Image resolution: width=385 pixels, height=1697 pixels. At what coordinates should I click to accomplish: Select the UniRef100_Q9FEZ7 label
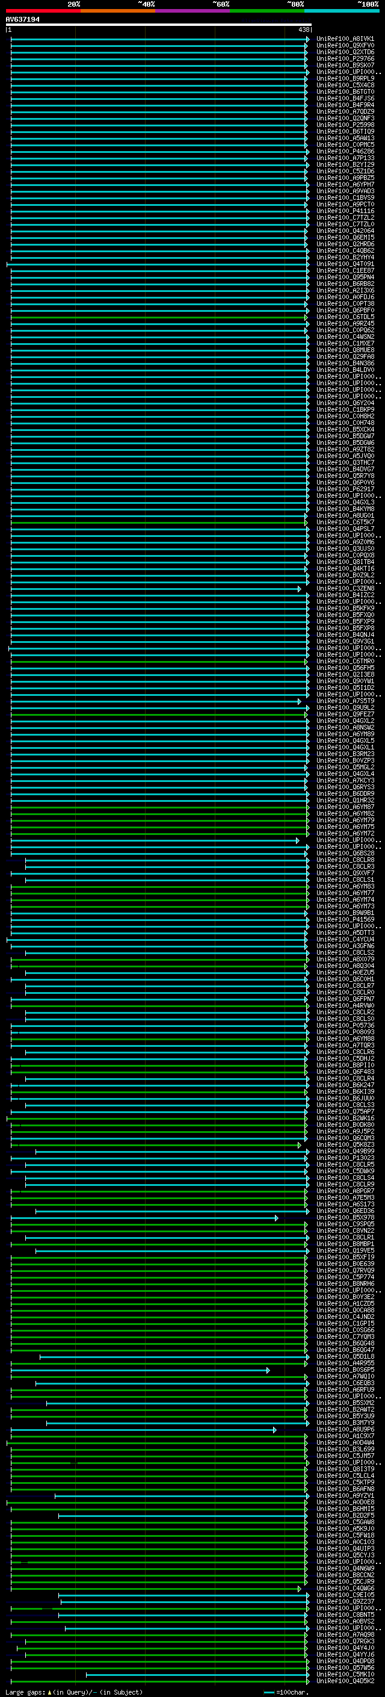[x=345, y=714]
